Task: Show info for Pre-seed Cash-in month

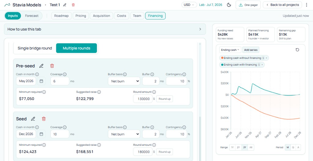Action: [37, 74]
